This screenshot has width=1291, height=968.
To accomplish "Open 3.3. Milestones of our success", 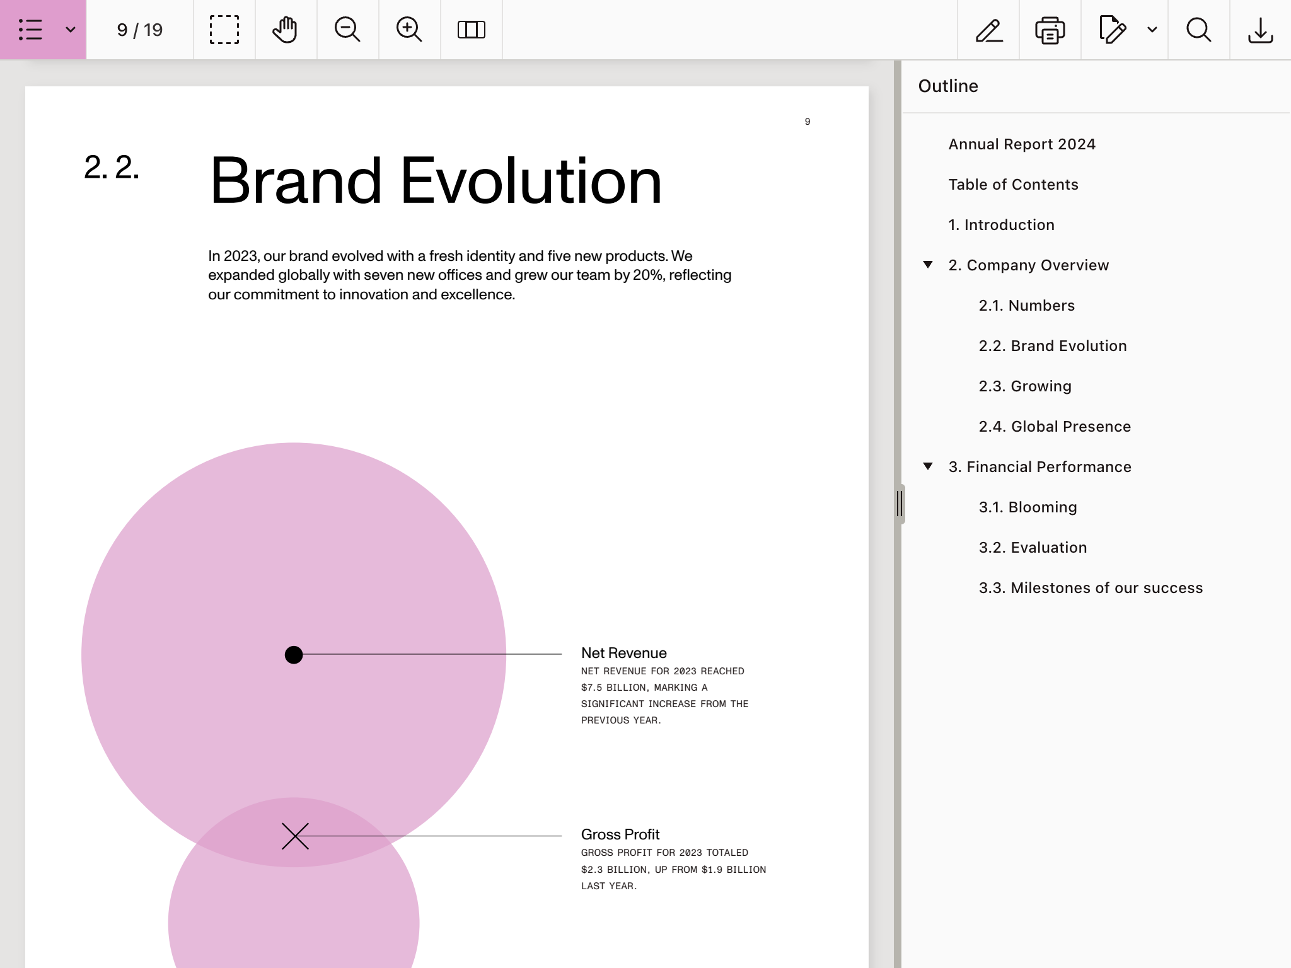I will pos(1091,588).
